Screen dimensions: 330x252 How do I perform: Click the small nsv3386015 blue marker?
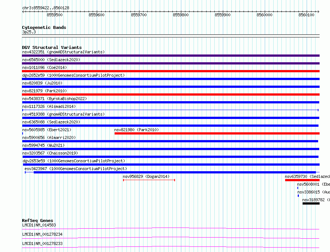click(x=298, y=196)
